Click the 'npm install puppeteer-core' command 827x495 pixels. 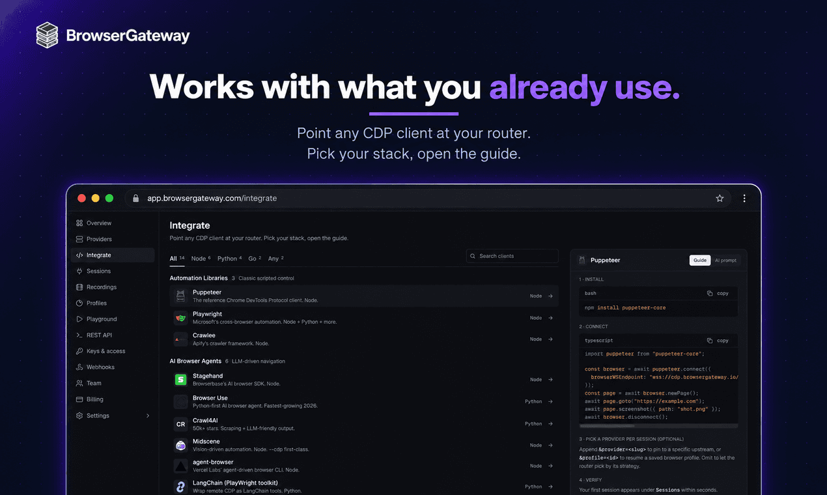click(x=625, y=307)
